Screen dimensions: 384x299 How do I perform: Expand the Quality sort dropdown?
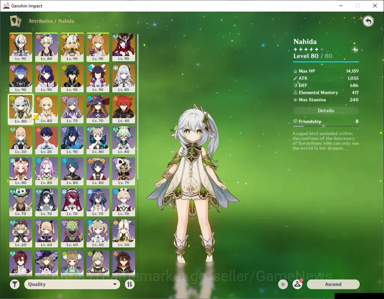tap(72, 284)
